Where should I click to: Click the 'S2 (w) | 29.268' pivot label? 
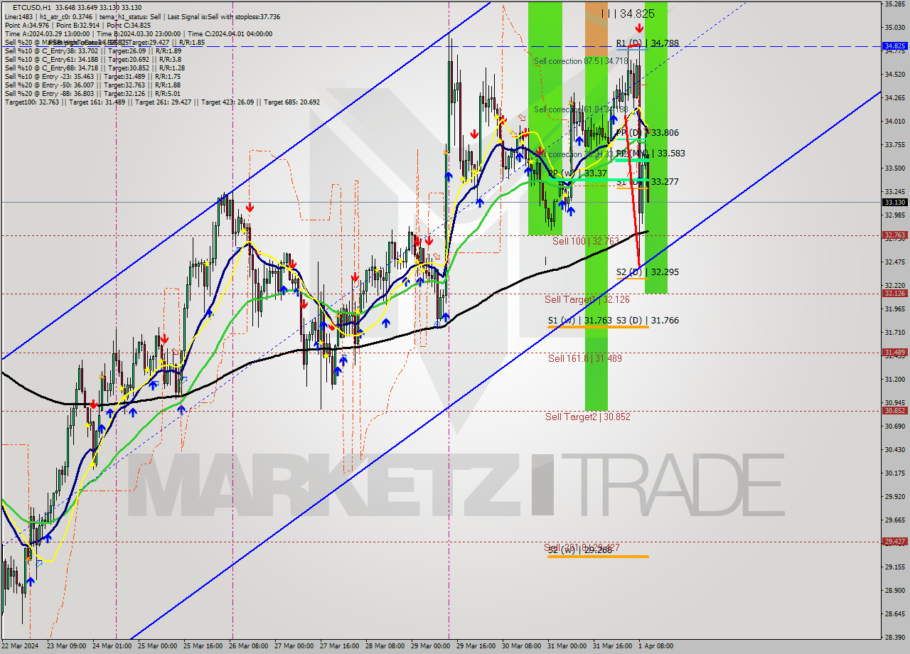point(580,550)
